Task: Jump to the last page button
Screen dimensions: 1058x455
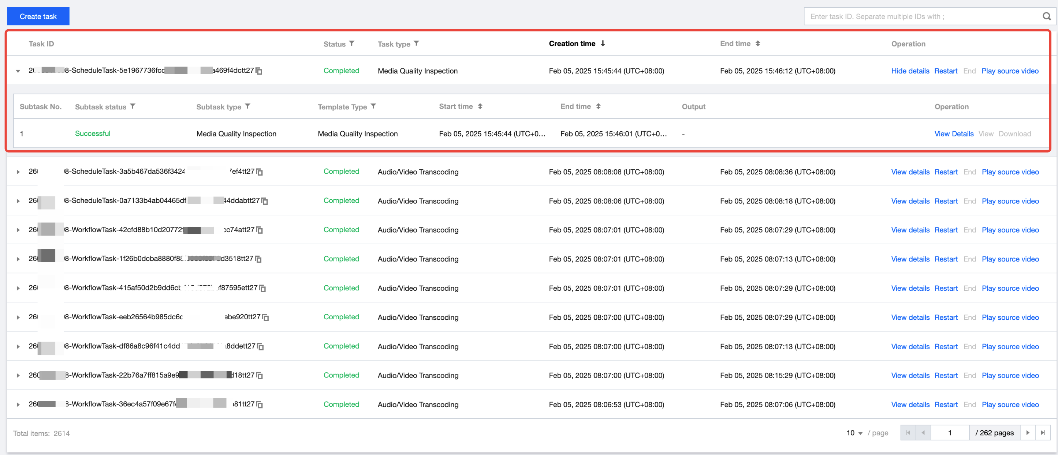Action: tap(1042, 433)
